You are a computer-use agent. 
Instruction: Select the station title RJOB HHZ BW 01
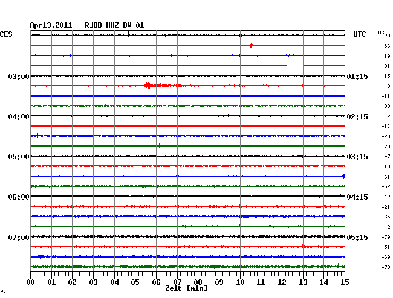tap(114, 25)
